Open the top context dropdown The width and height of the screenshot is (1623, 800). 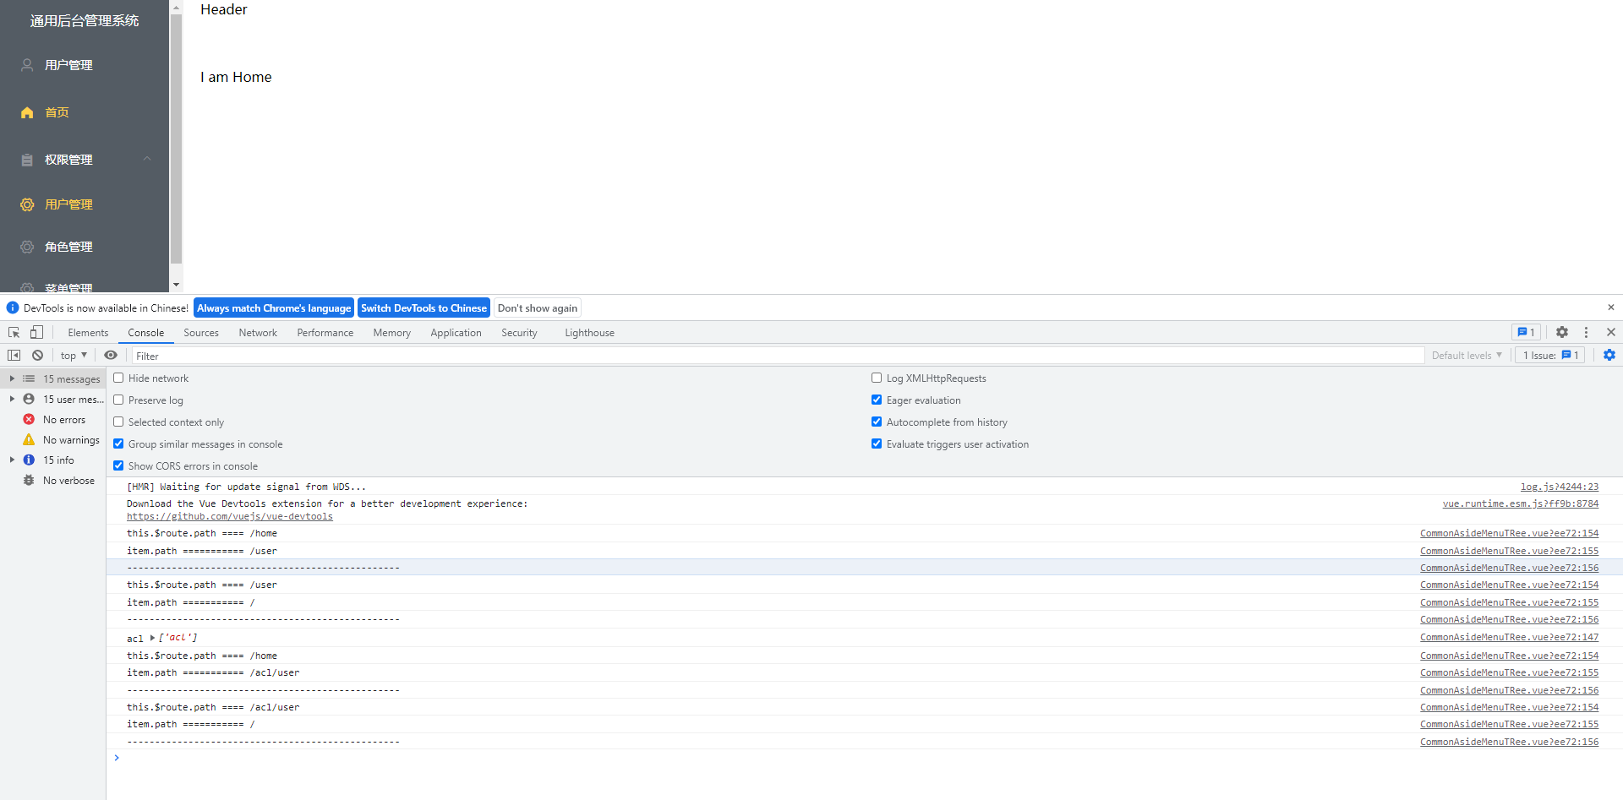(74, 355)
